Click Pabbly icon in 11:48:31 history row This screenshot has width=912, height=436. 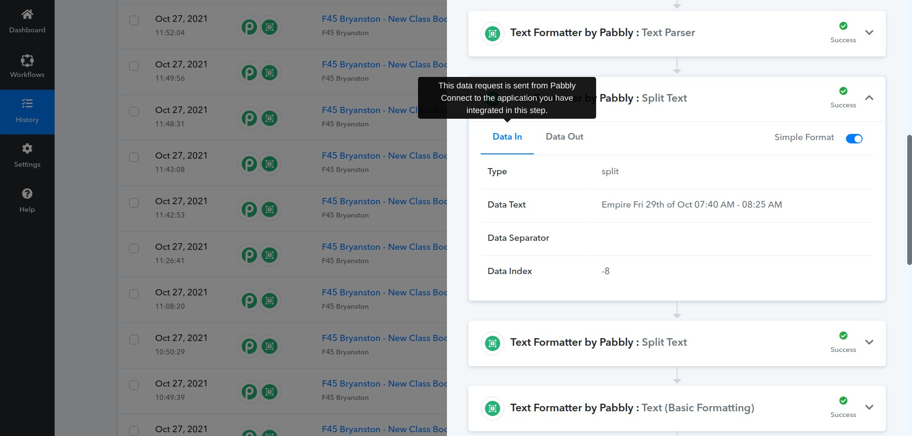click(249, 118)
